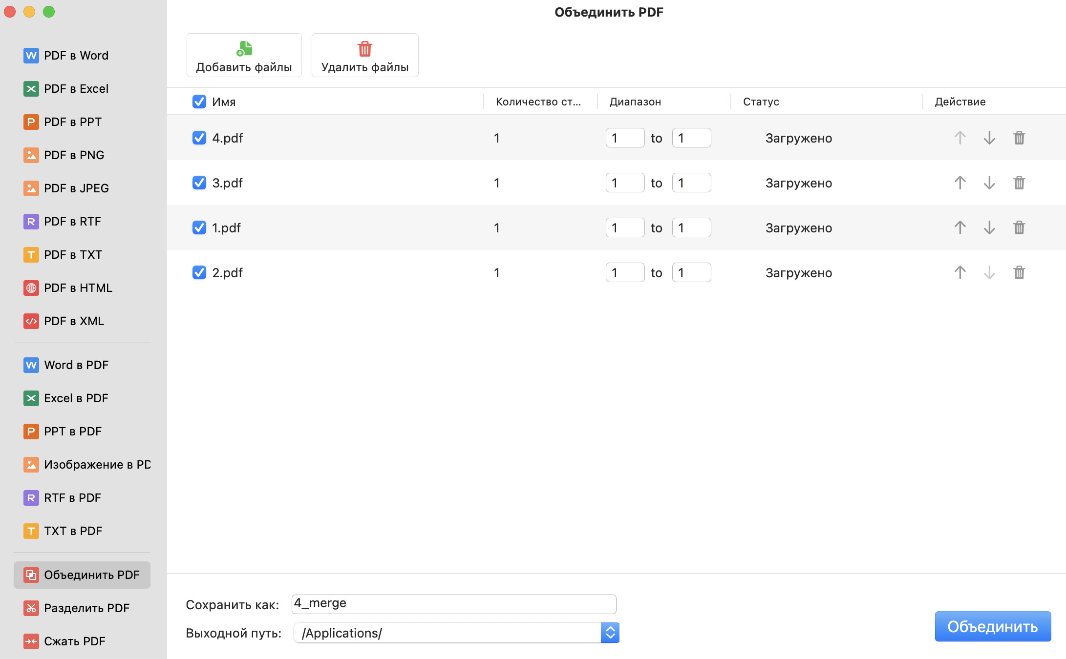The width and height of the screenshot is (1066, 659).
Task: Remove 3.pdf via row trash icon
Action: tap(1019, 183)
